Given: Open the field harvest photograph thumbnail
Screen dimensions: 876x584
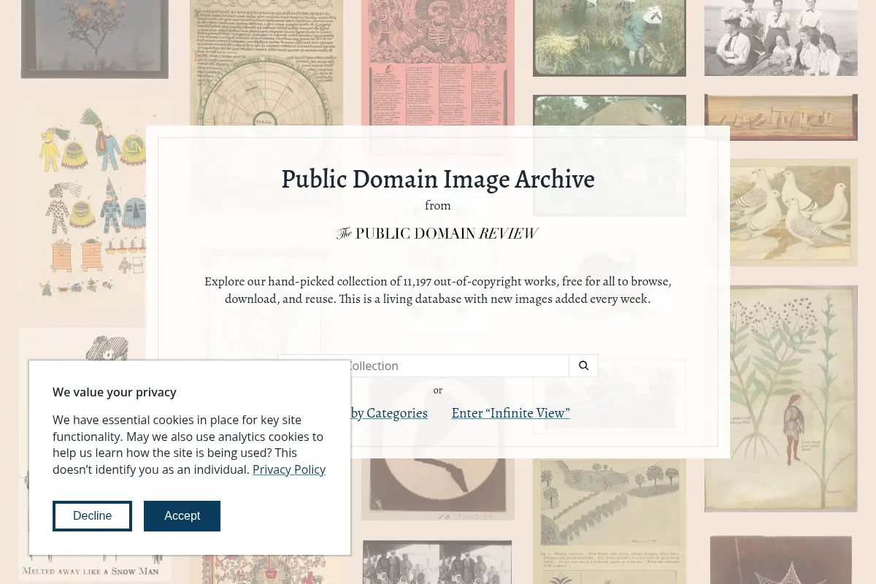Looking at the screenshot, I should click(610, 38).
